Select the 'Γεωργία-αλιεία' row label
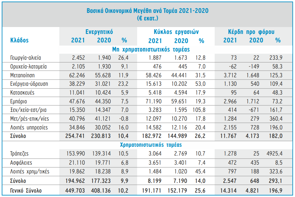This screenshot has height=197, width=295. tap(26, 58)
